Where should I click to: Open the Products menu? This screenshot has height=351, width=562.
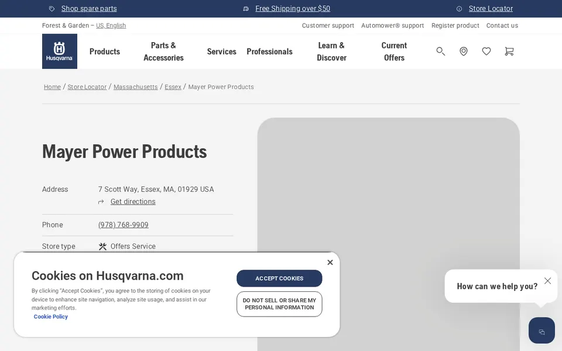pos(105,51)
